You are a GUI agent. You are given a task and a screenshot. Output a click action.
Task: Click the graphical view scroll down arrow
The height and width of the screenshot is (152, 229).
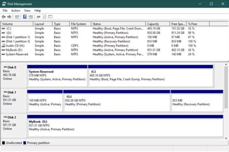pos(226,138)
